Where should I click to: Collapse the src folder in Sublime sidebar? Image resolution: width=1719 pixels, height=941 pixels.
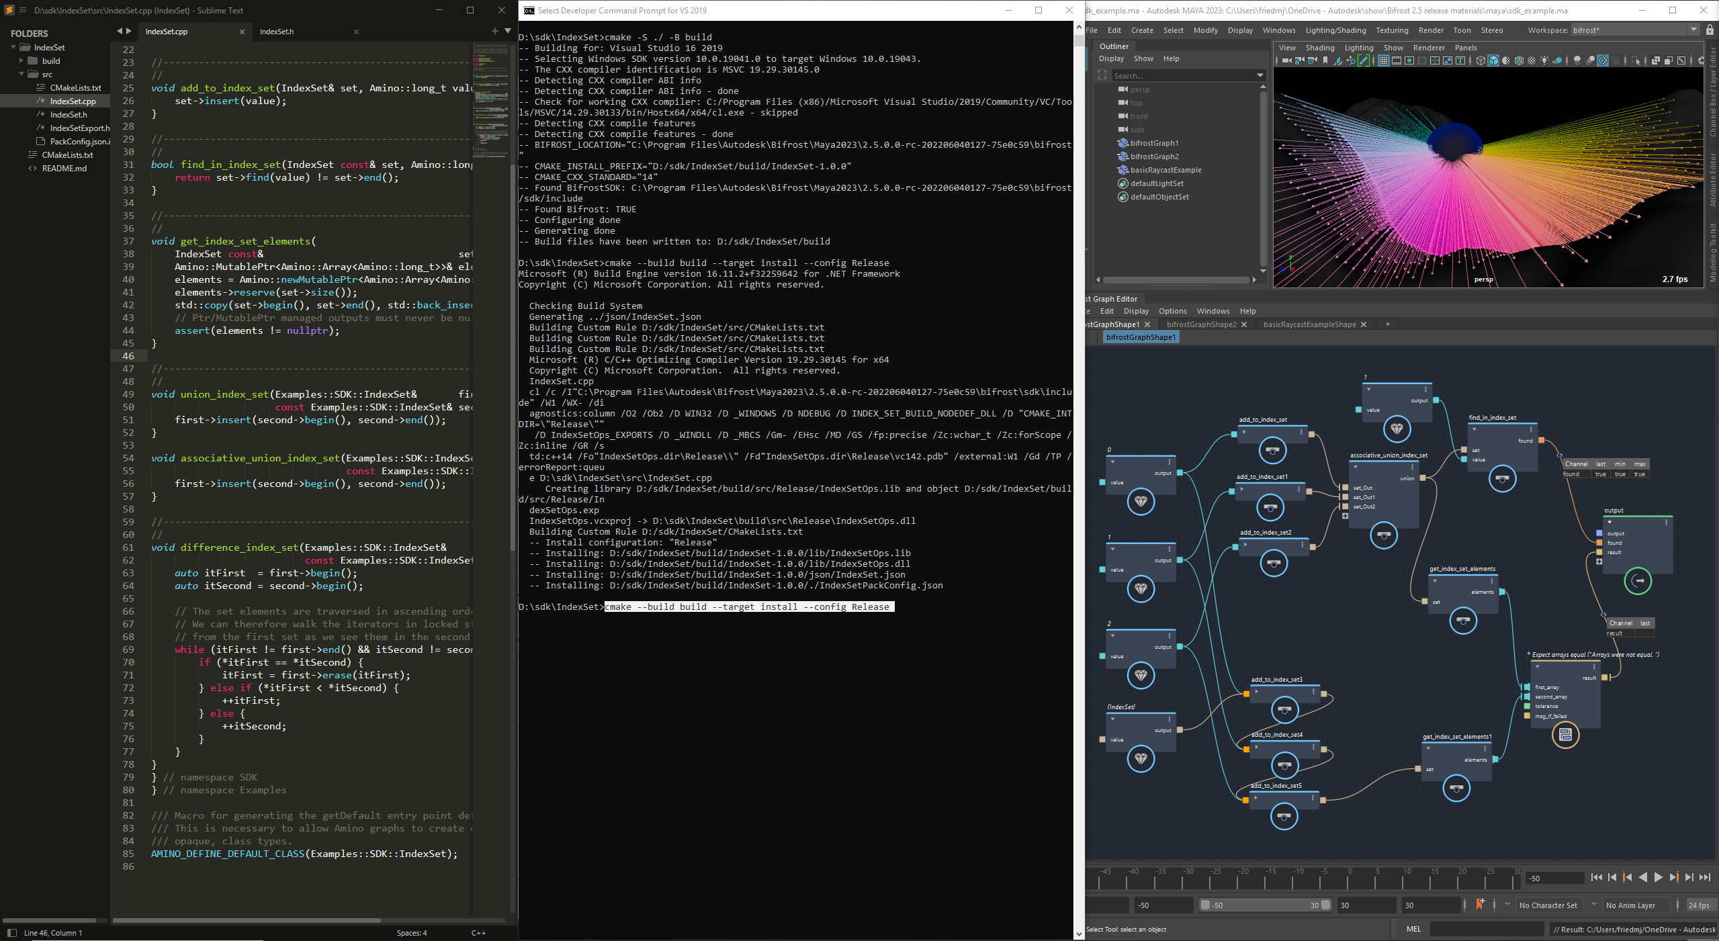[x=21, y=75]
